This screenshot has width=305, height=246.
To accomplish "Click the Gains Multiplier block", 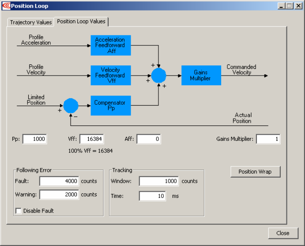I will tap(201, 76).
